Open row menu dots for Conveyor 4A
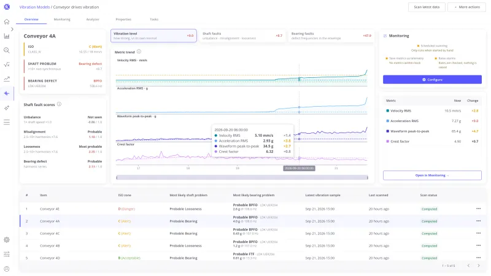 point(478,221)
